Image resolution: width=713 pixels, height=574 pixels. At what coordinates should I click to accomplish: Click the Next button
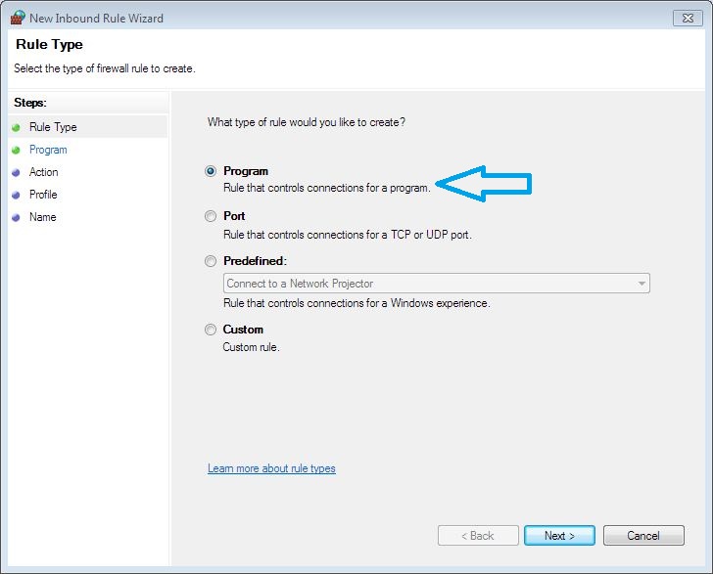558,536
